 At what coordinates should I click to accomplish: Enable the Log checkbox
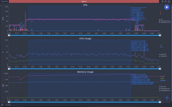pyautogui.click(x=6, y=105)
